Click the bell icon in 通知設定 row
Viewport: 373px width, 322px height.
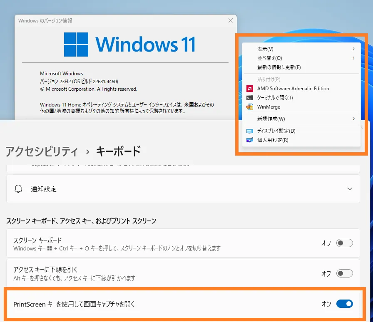point(18,189)
